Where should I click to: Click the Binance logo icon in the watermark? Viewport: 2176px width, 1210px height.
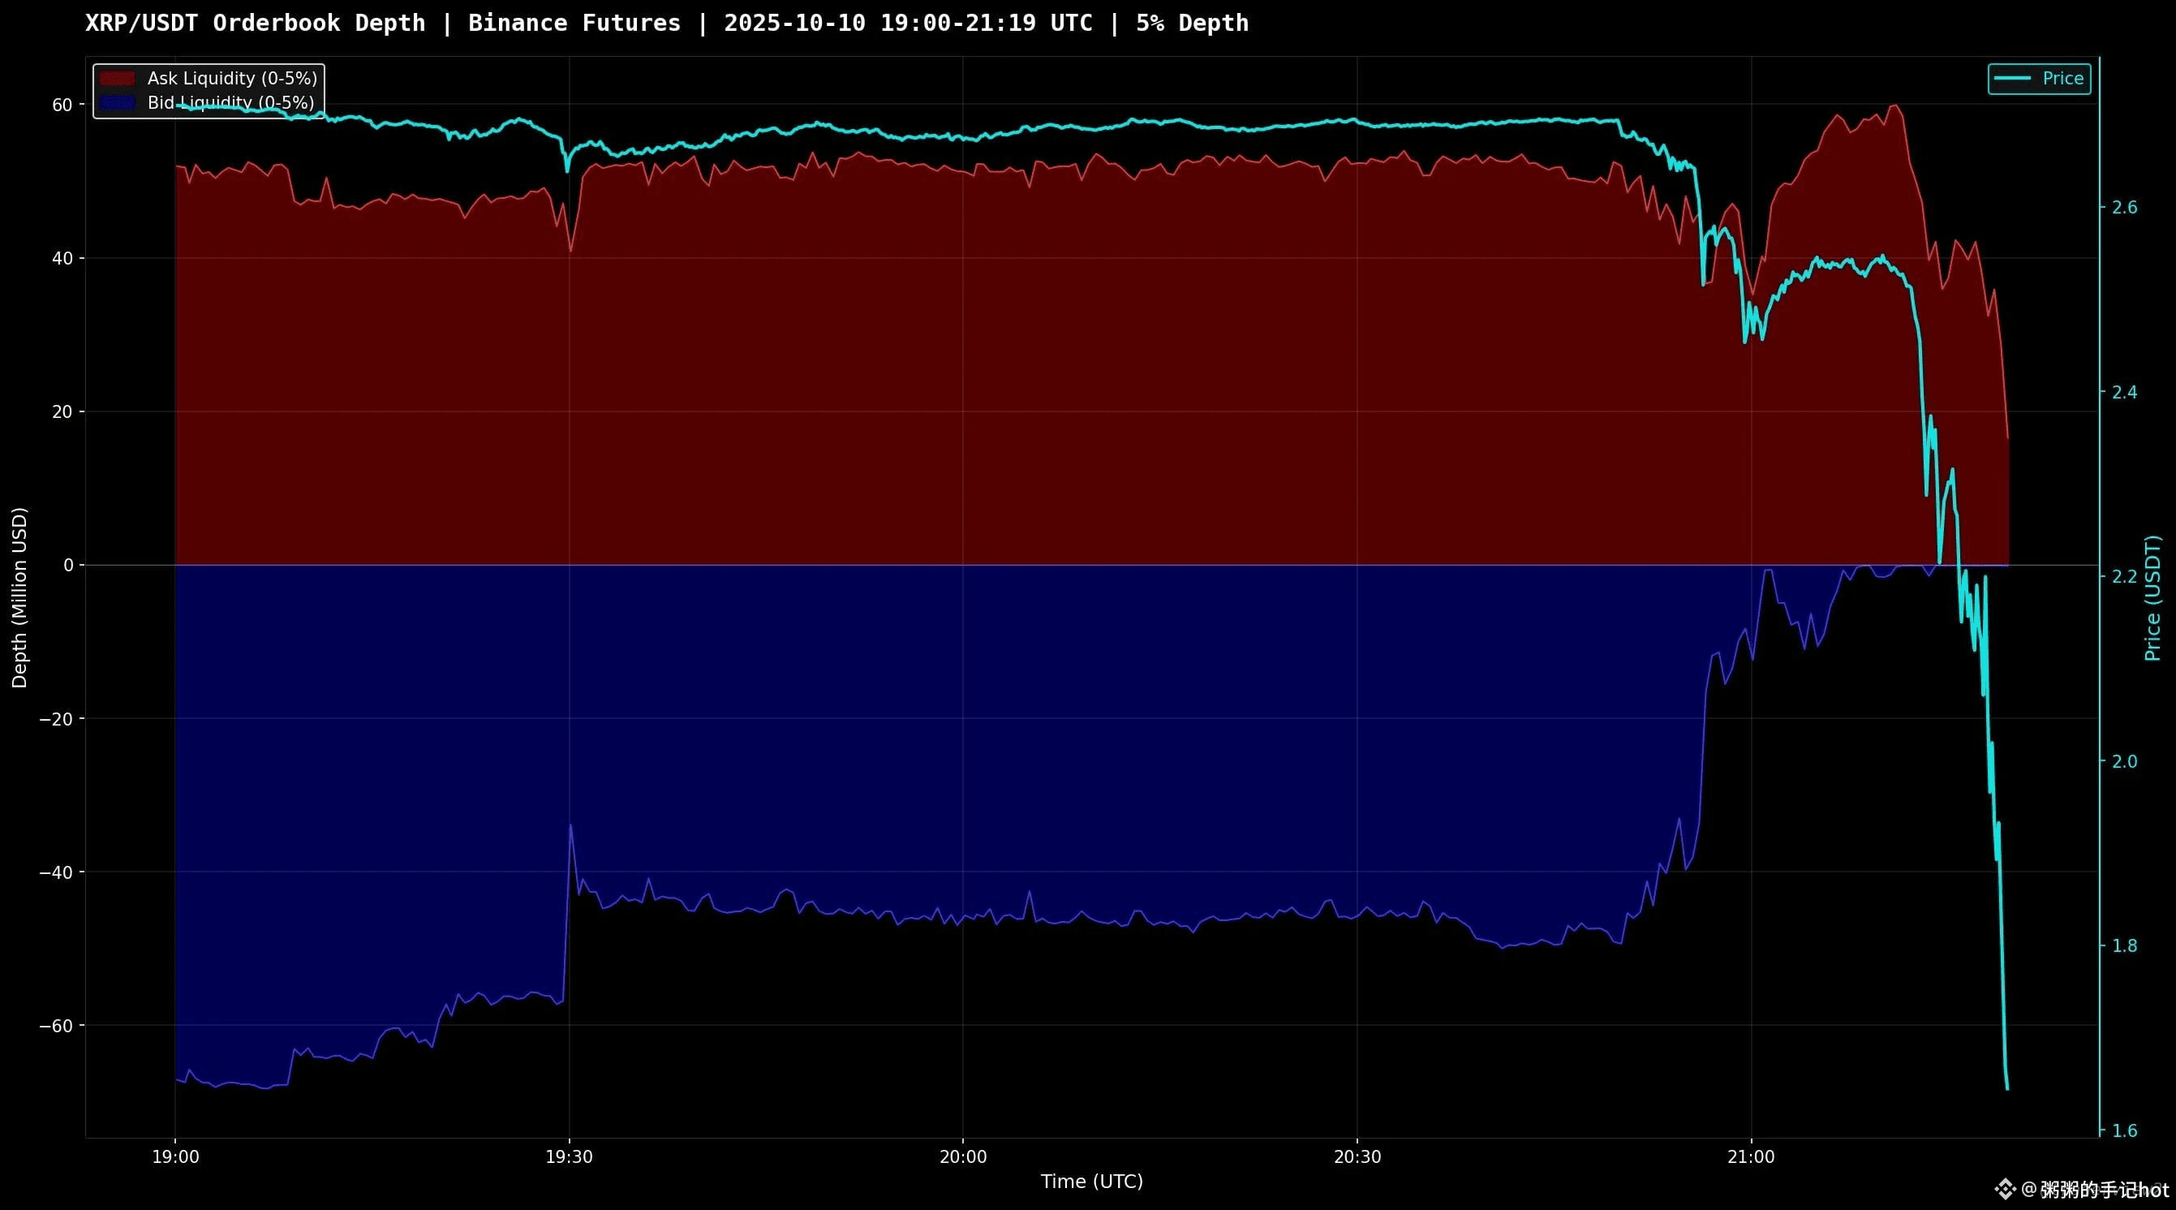coord(2006,1190)
